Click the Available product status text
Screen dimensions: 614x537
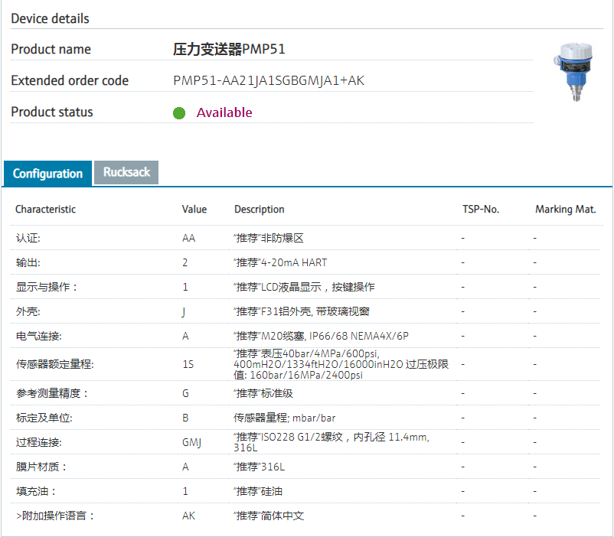point(224,112)
